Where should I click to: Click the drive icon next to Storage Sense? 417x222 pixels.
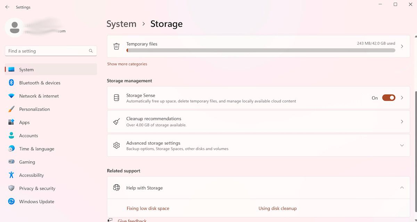tap(116, 97)
